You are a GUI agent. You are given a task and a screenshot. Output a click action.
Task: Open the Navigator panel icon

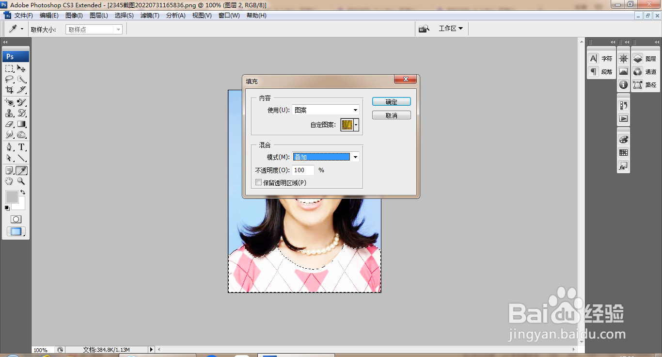(x=623, y=59)
